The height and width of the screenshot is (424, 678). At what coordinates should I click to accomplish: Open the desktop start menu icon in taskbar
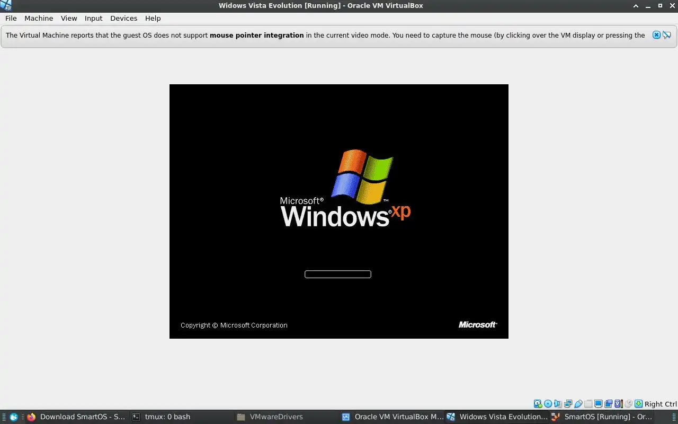pos(14,417)
